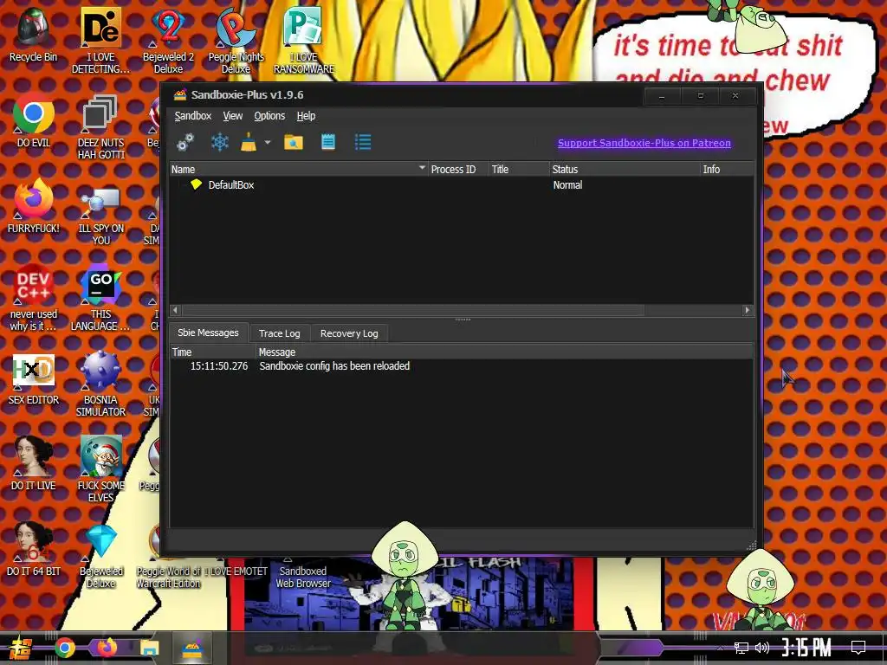The width and height of the screenshot is (887, 665).
Task: Show hidden tray icons chevron
Action: point(720,648)
